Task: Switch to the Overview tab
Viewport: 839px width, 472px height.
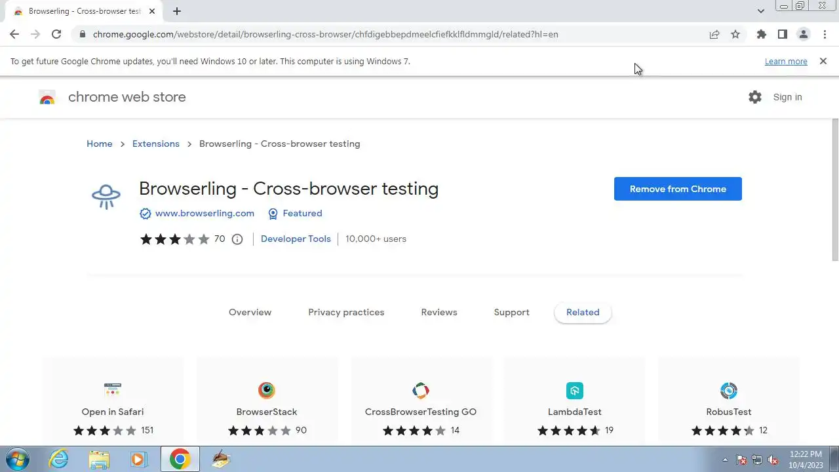Action: pyautogui.click(x=250, y=312)
